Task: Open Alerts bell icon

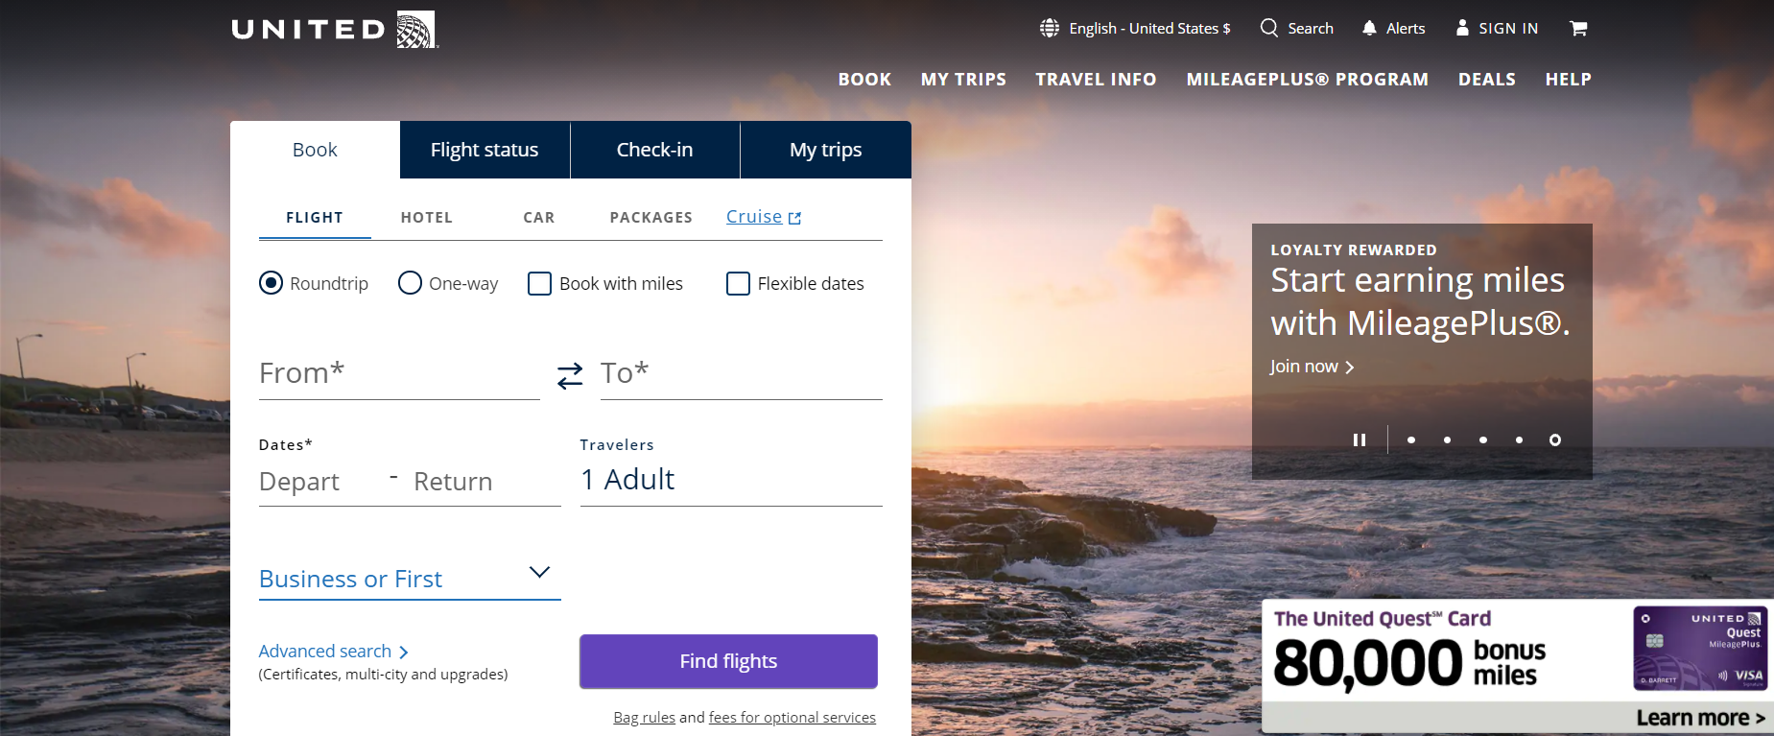Action: click(1369, 28)
